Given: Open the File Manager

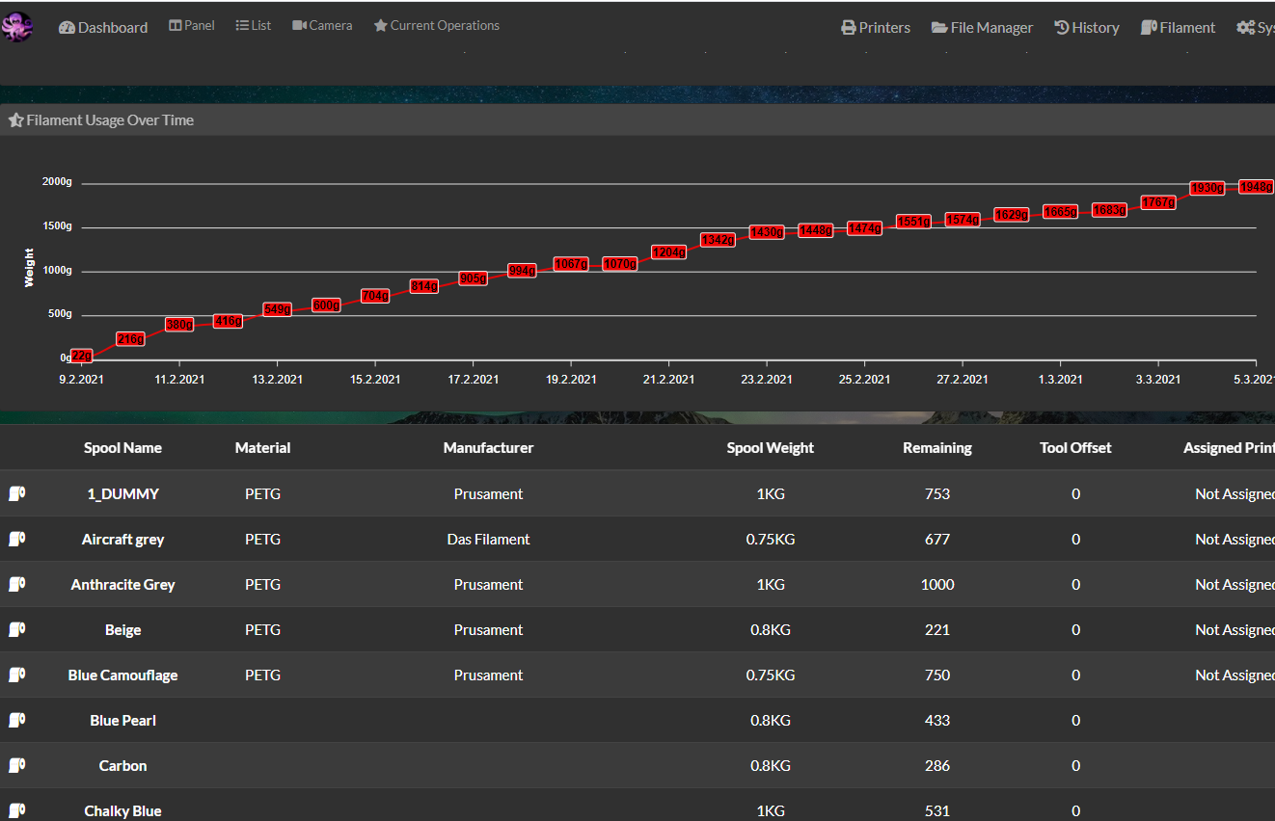Looking at the screenshot, I should (982, 27).
